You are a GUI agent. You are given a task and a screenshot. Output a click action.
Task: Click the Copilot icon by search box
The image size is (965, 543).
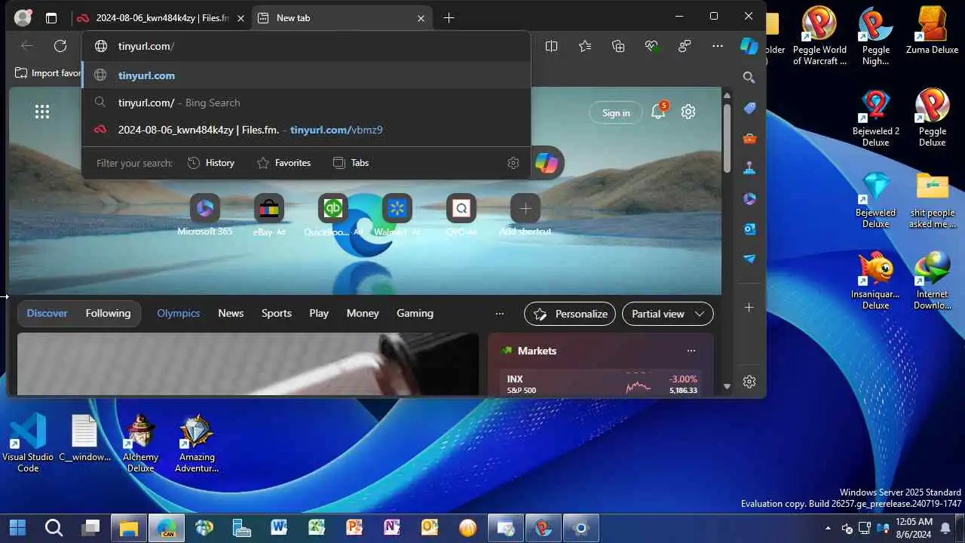[546, 163]
